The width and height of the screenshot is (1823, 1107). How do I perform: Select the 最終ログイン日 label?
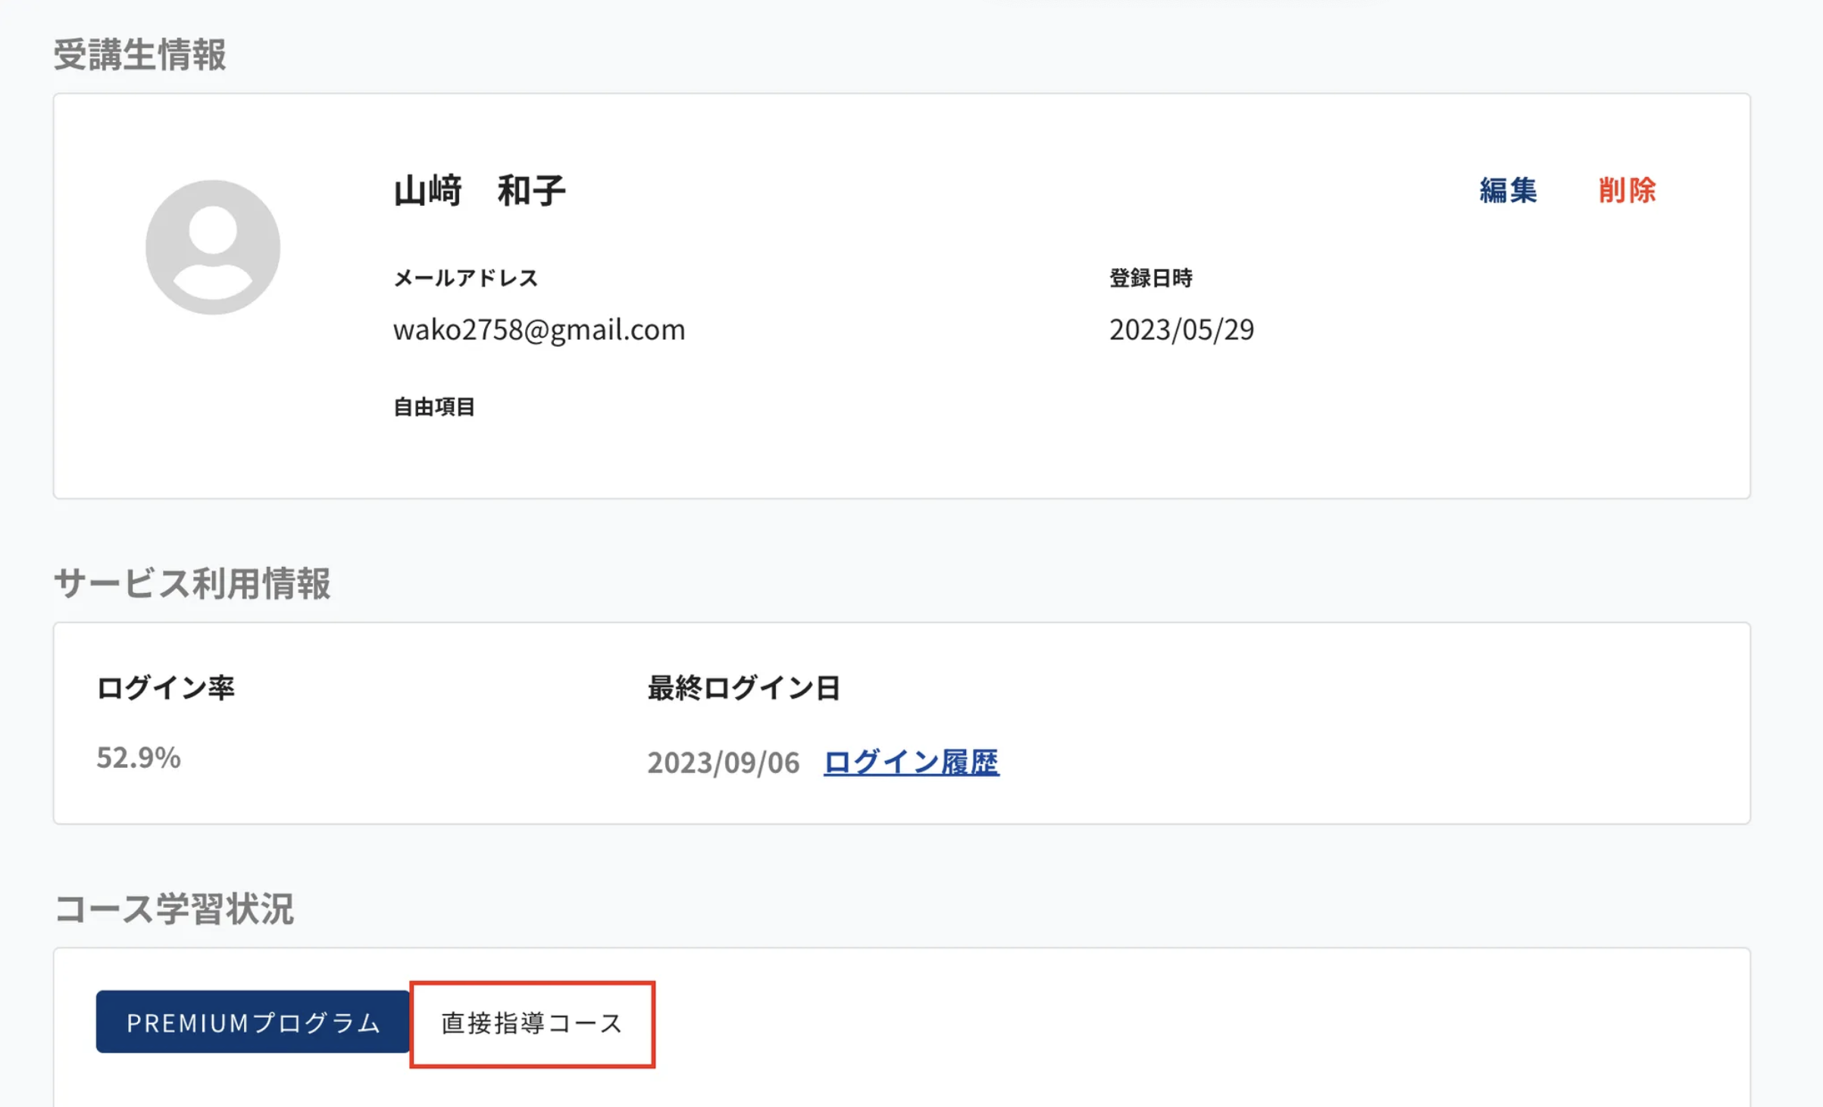(x=743, y=688)
